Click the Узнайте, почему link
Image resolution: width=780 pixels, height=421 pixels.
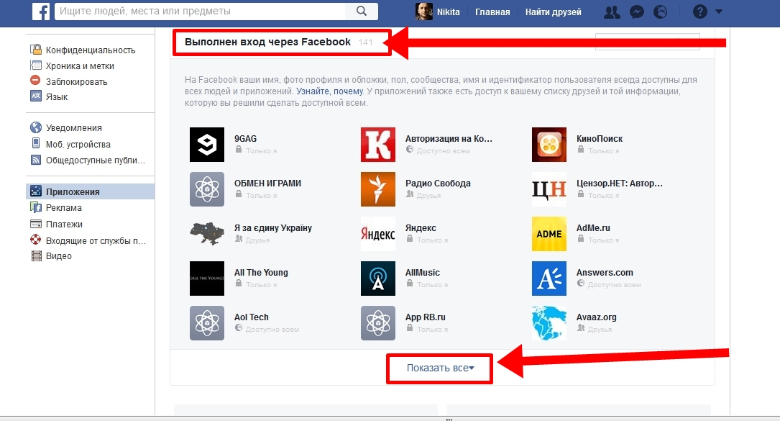click(330, 91)
